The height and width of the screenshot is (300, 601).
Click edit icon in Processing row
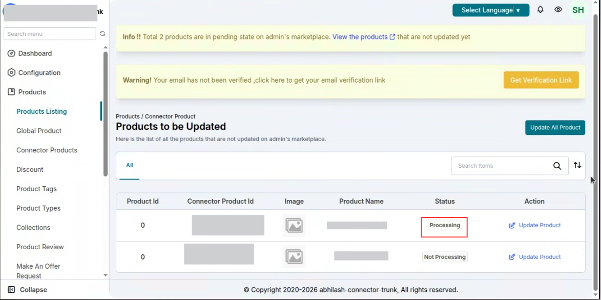click(512, 225)
